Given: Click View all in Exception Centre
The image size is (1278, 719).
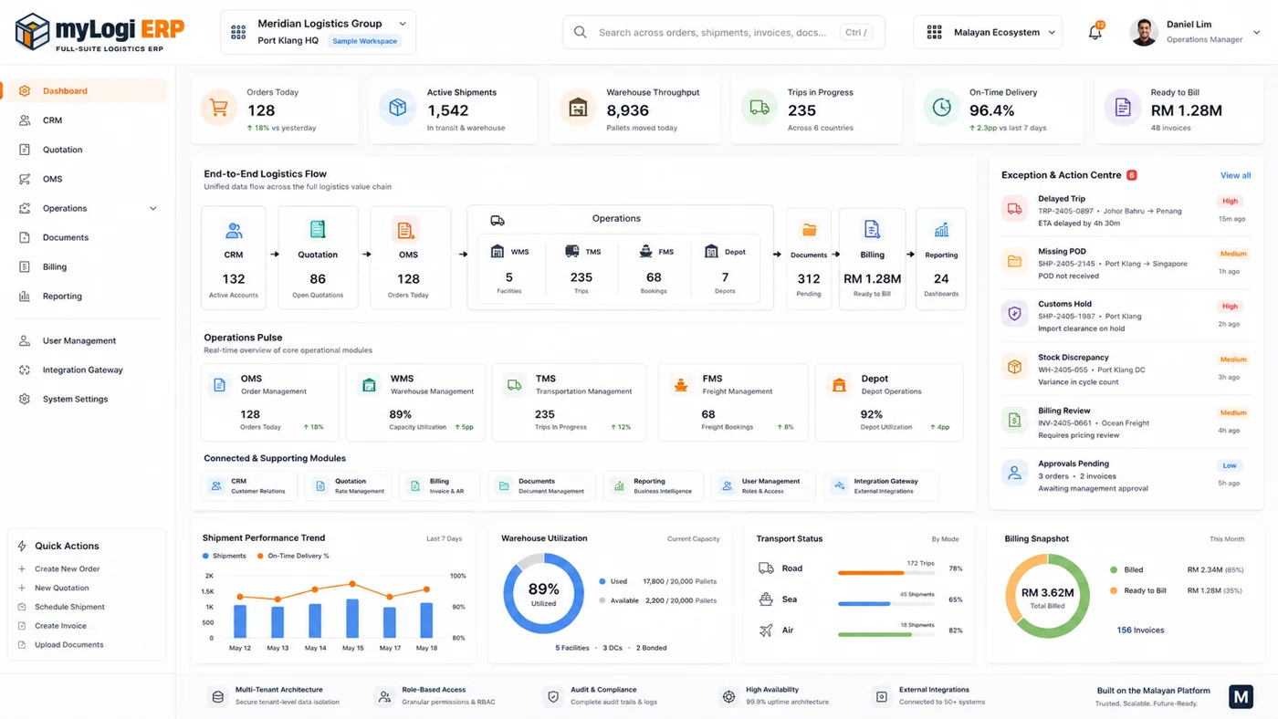Looking at the screenshot, I should (1235, 175).
